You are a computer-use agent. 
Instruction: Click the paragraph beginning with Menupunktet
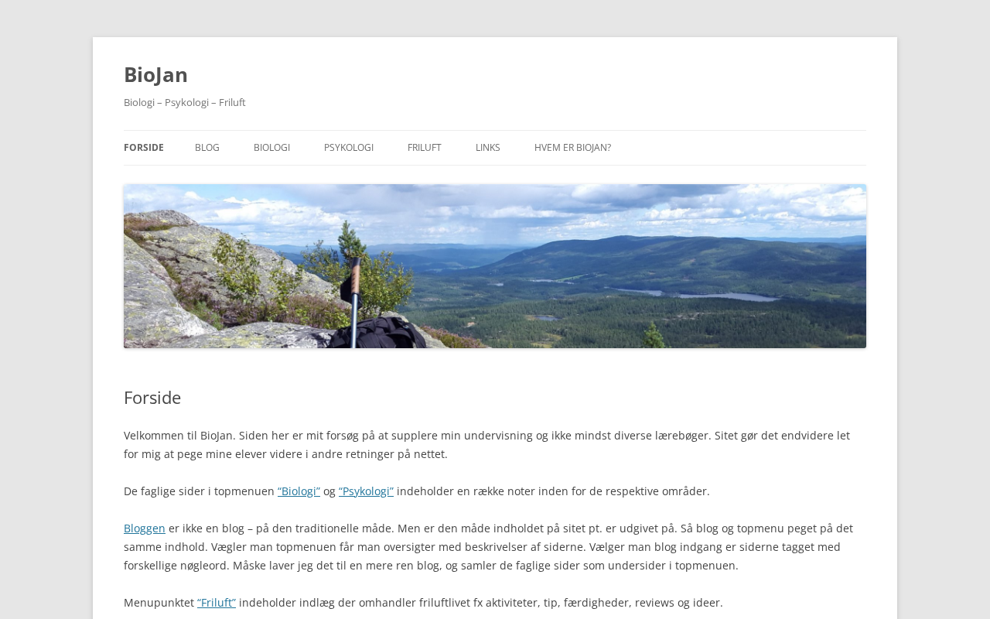point(423,603)
